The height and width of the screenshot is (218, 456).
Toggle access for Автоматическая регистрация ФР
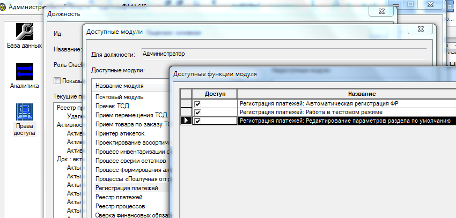tap(198, 103)
